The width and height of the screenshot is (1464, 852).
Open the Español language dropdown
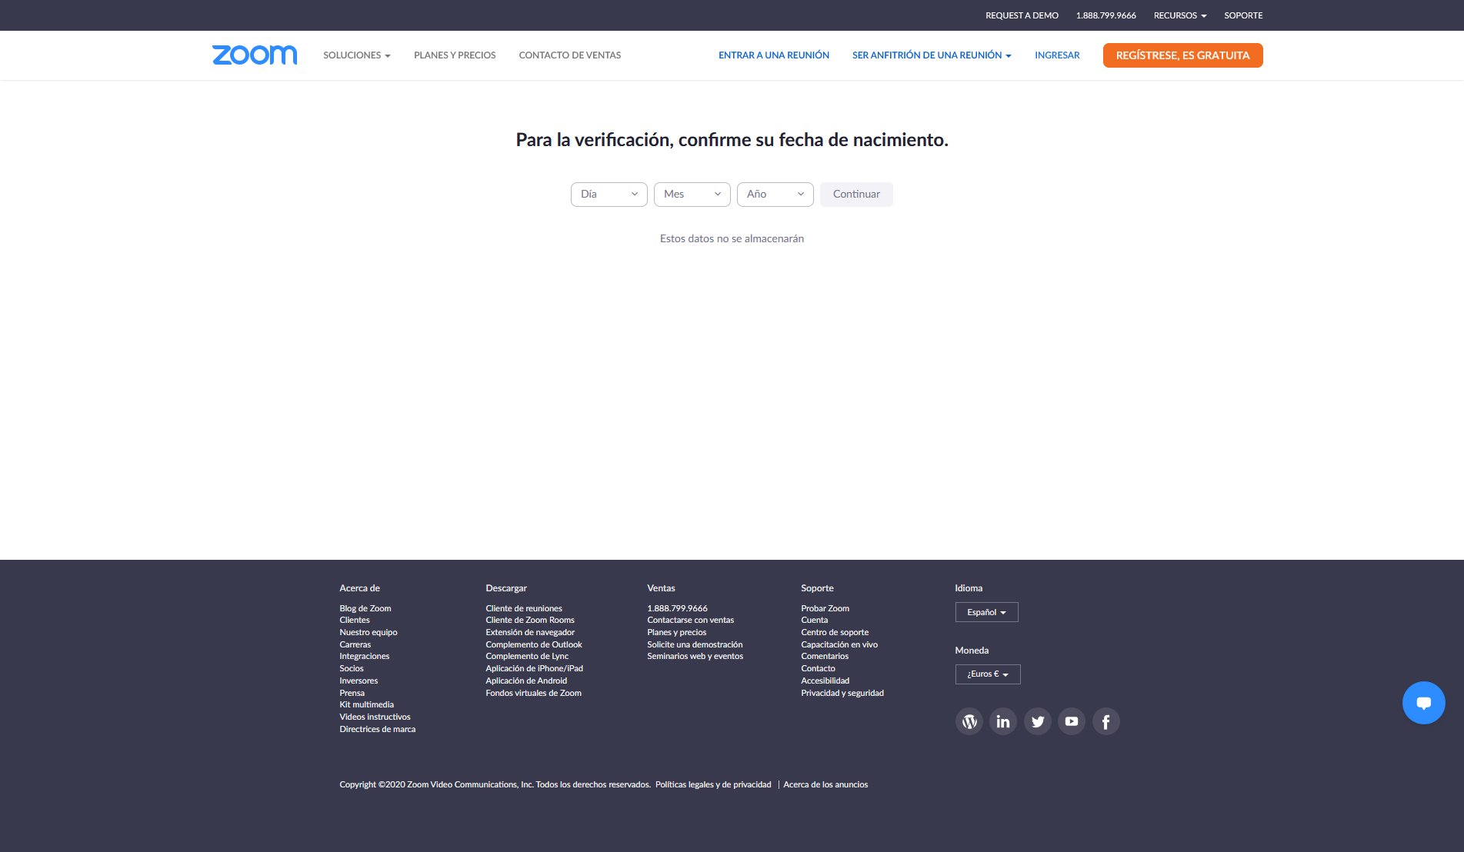pyautogui.click(x=987, y=612)
